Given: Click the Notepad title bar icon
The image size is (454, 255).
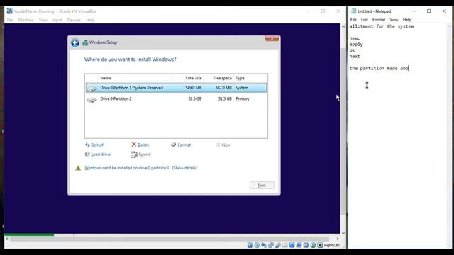Looking at the screenshot, I should [353, 11].
